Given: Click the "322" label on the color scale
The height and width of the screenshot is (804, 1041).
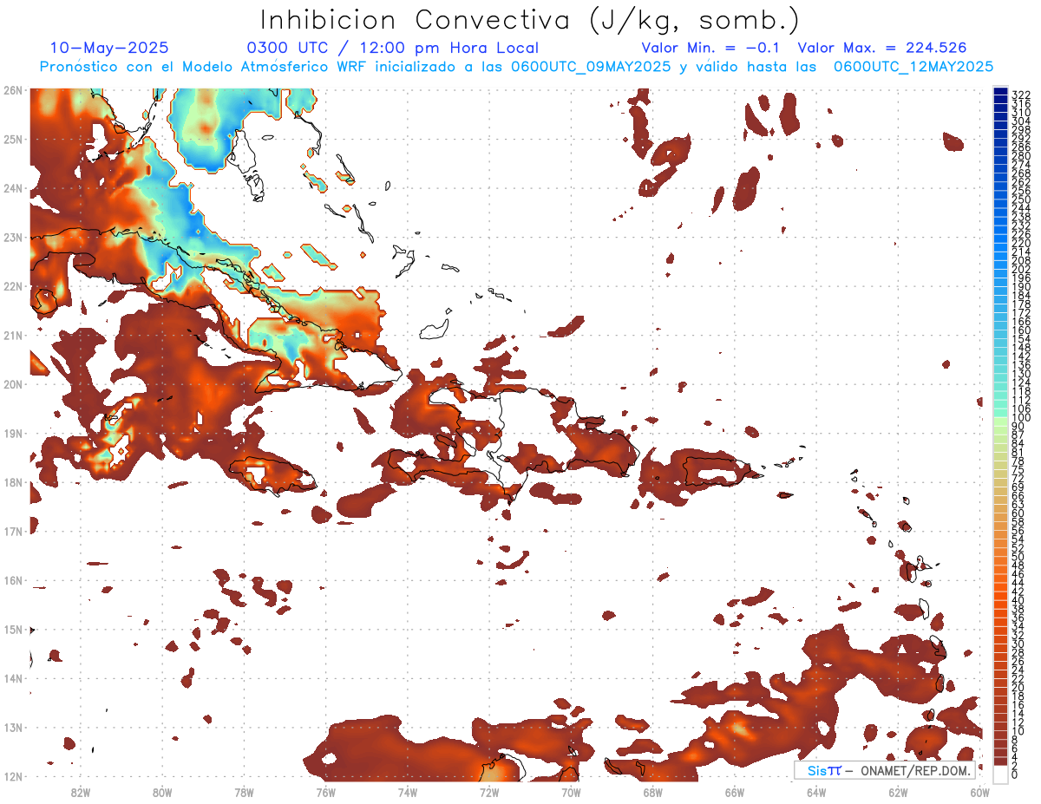Looking at the screenshot, I should click(1020, 95).
